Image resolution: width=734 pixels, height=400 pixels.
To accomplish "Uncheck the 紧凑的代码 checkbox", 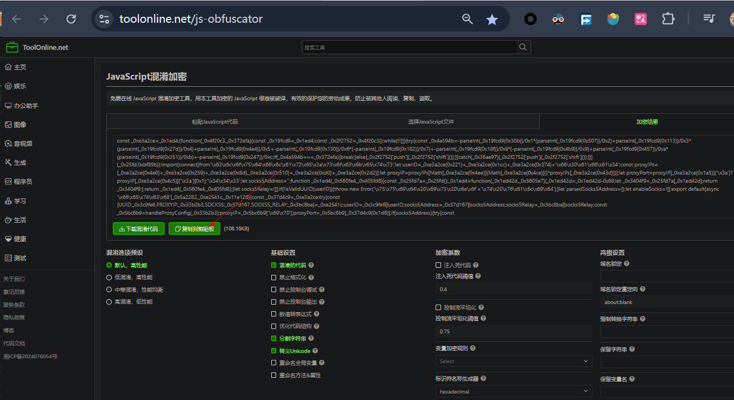I will pyautogui.click(x=274, y=266).
